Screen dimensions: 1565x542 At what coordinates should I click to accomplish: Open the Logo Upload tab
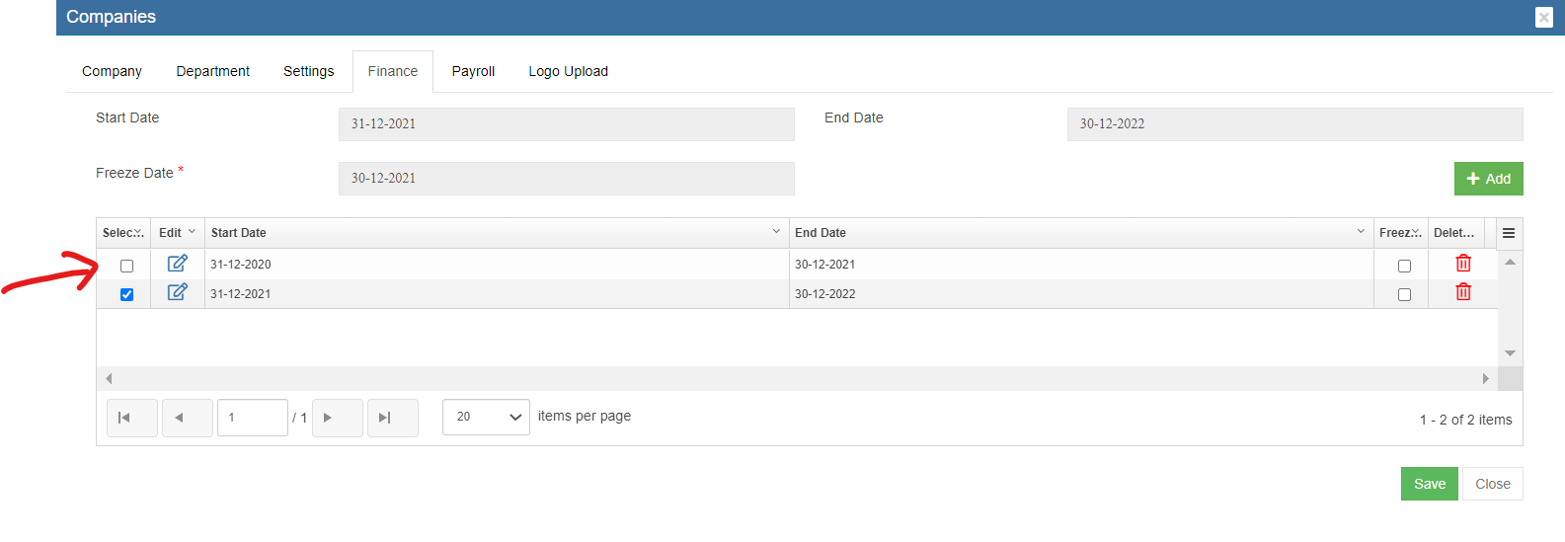(x=568, y=71)
